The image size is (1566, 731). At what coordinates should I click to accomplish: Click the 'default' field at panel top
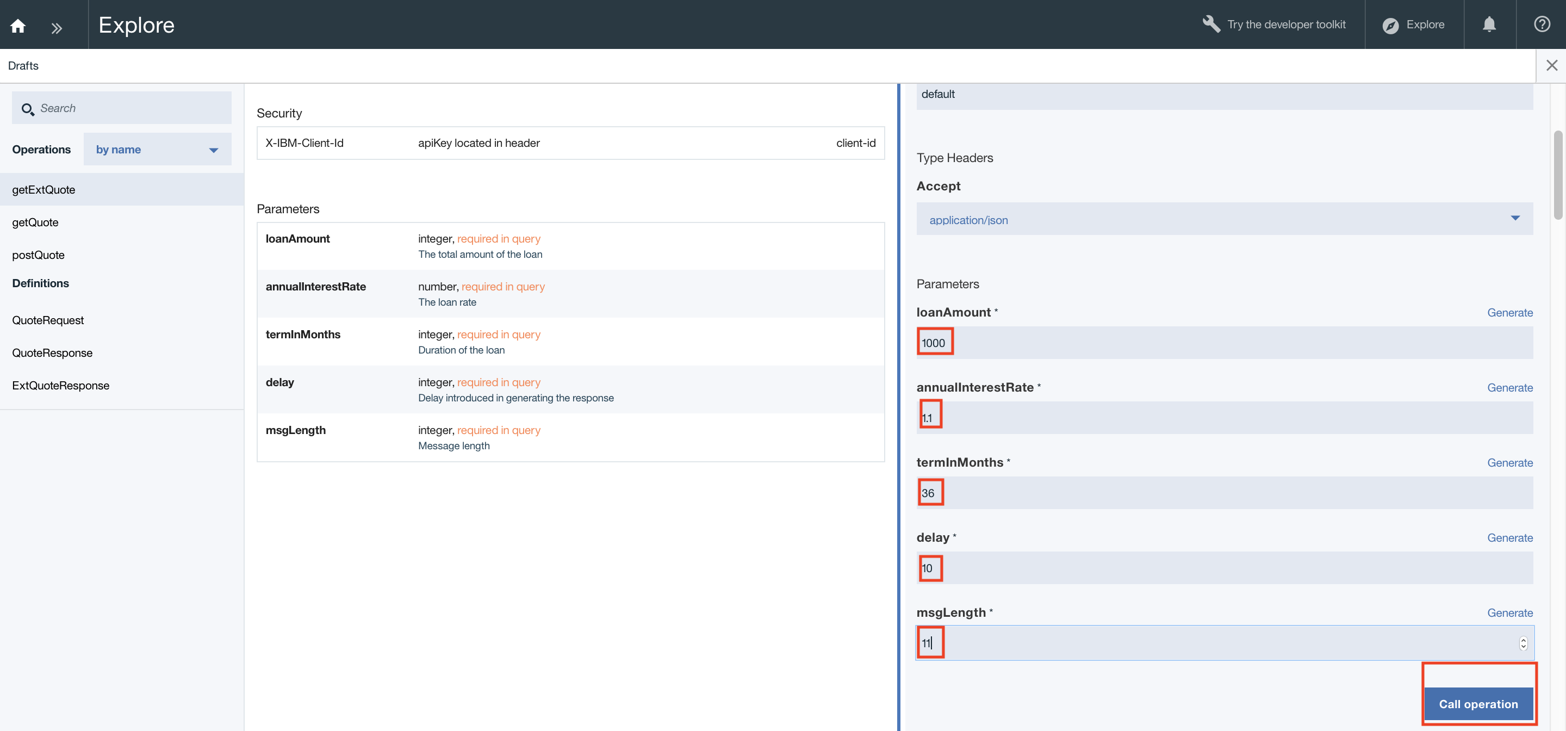coord(1225,96)
